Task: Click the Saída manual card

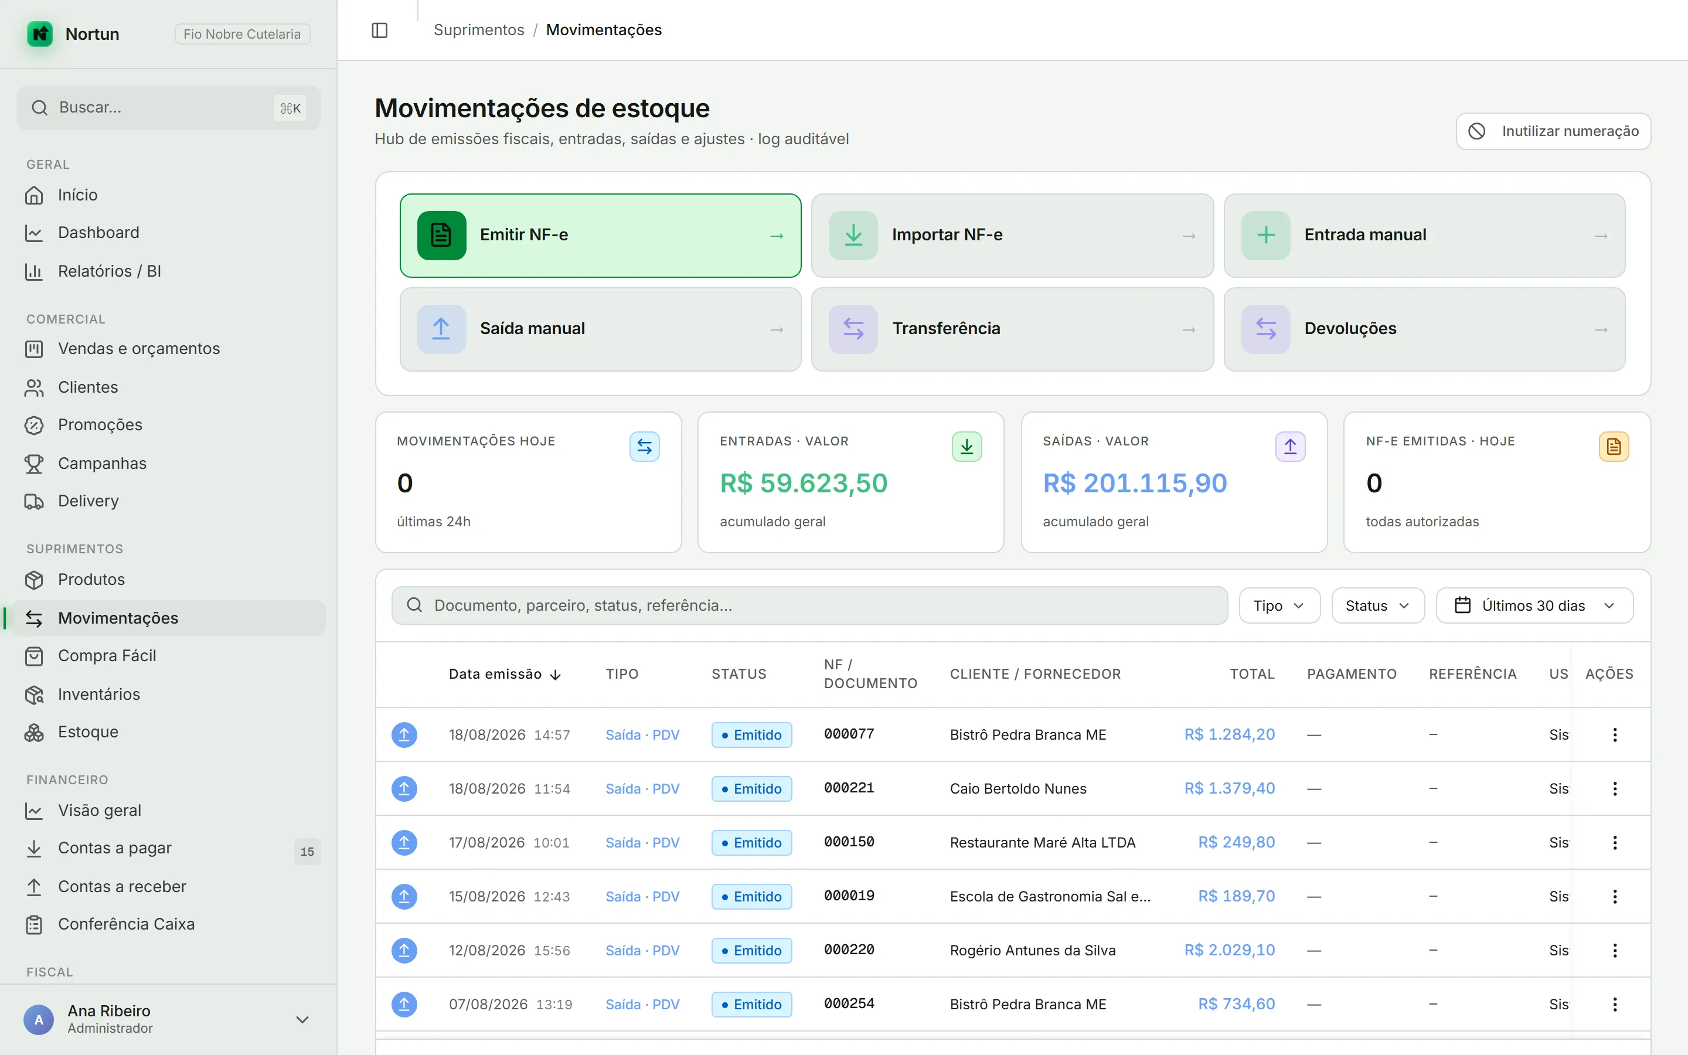Action: tap(601, 329)
